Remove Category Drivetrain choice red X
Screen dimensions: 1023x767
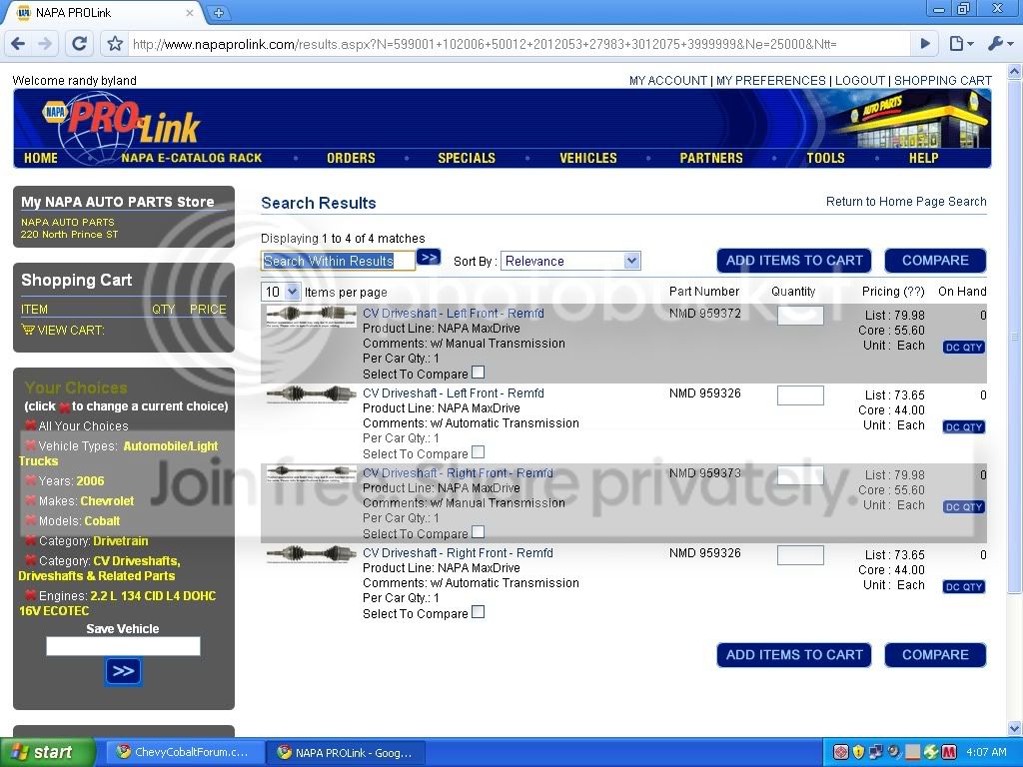[30, 540]
